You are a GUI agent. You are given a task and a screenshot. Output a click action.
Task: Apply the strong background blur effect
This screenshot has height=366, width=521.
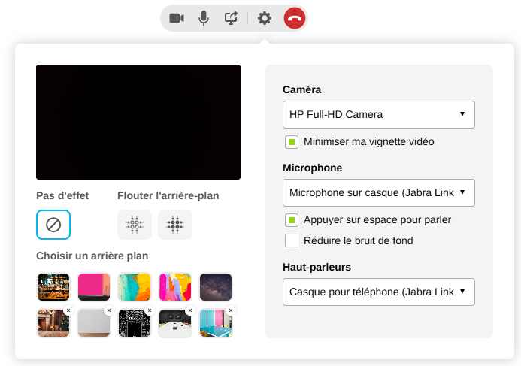pyautogui.click(x=175, y=225)
